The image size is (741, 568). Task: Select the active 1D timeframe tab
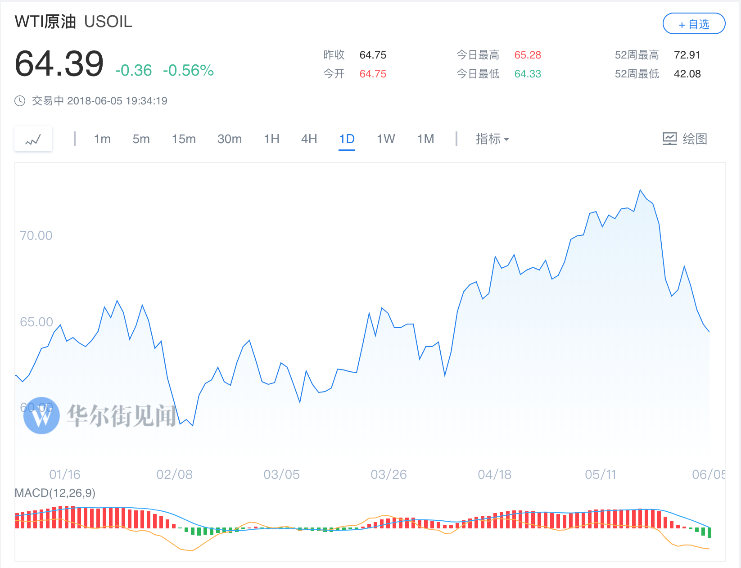tap(347, 139)
